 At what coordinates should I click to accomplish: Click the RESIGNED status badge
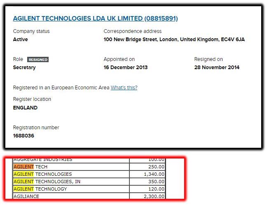[x=38, y=59]
